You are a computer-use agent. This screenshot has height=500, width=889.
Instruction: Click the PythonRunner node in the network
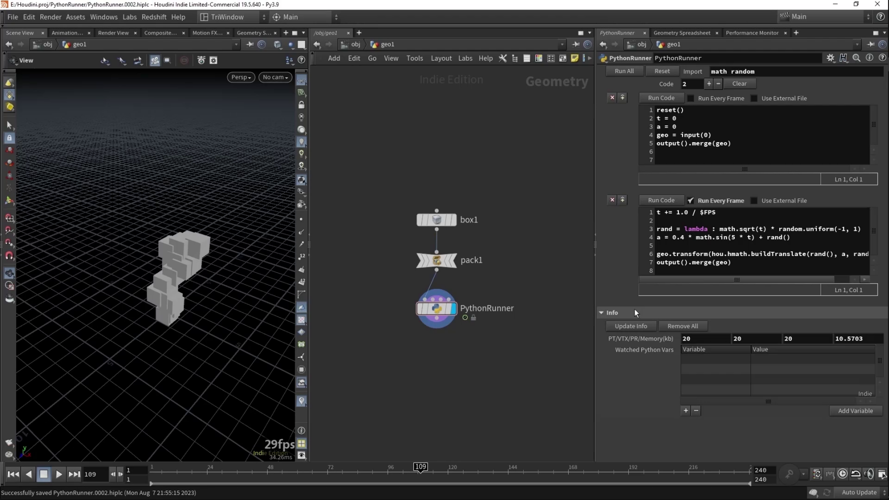(436, 308)
